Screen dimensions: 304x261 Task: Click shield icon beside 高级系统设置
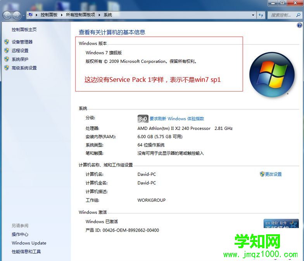[x=7, y=68]
